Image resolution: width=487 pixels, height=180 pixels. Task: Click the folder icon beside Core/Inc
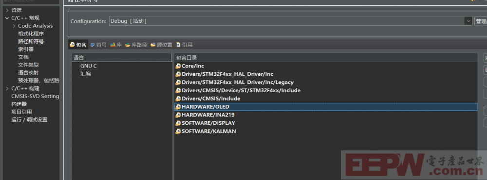[178, 66]
